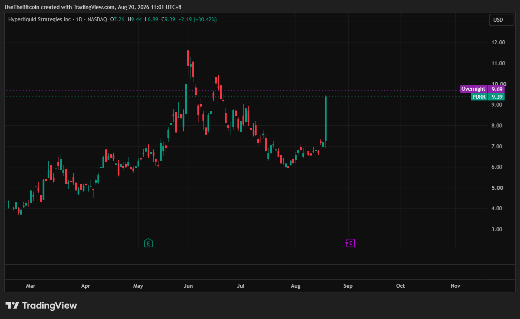The image size is (520, 319).
Task: Click the Oct label on the time axis
Action: click(x=401, y=286)
